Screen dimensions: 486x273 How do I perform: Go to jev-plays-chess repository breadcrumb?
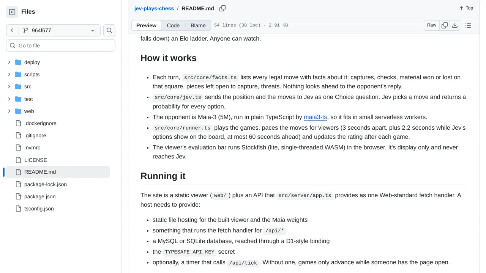point(154,8)
